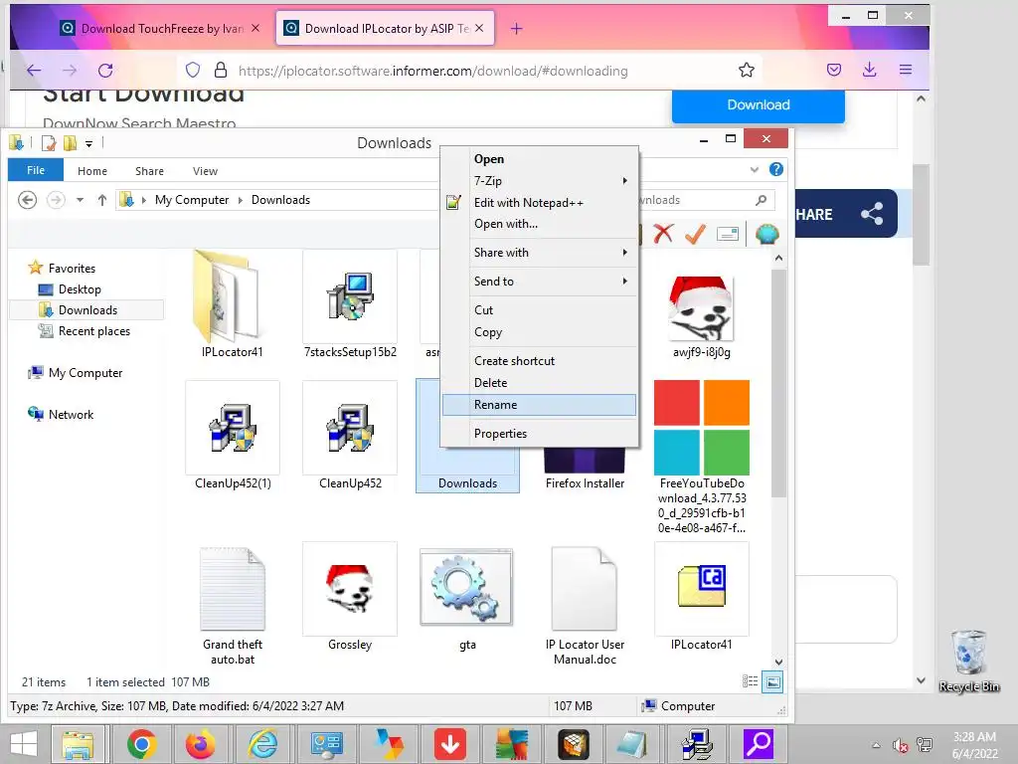Select Open from the context menu

539,159
